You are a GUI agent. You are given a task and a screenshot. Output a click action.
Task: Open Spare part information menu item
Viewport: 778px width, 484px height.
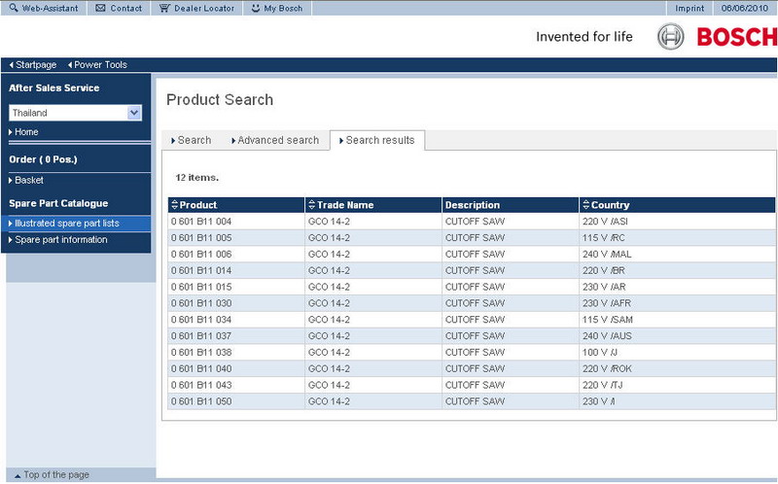click(60, 239)
